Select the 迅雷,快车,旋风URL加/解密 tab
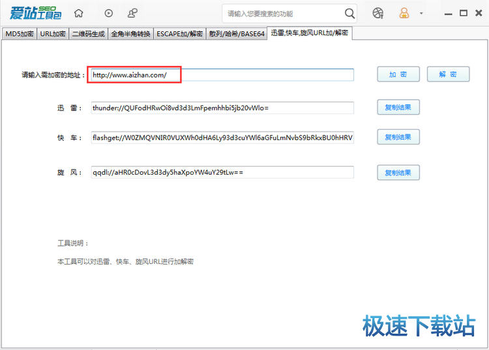 309,33
